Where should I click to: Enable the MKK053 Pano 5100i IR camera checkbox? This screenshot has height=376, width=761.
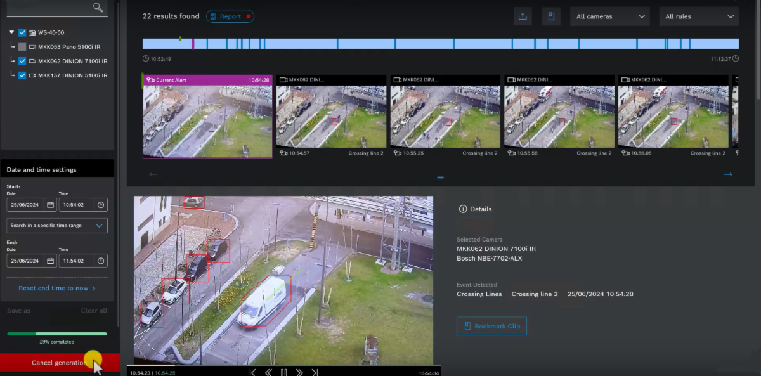[23, 47]
